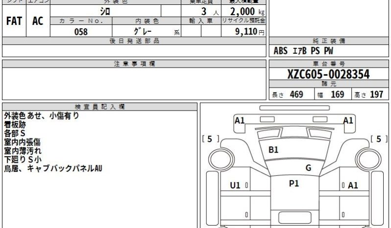Click the 輸入車 header
The width and height of the screenshot is (391, 228).
coord(201,21)
